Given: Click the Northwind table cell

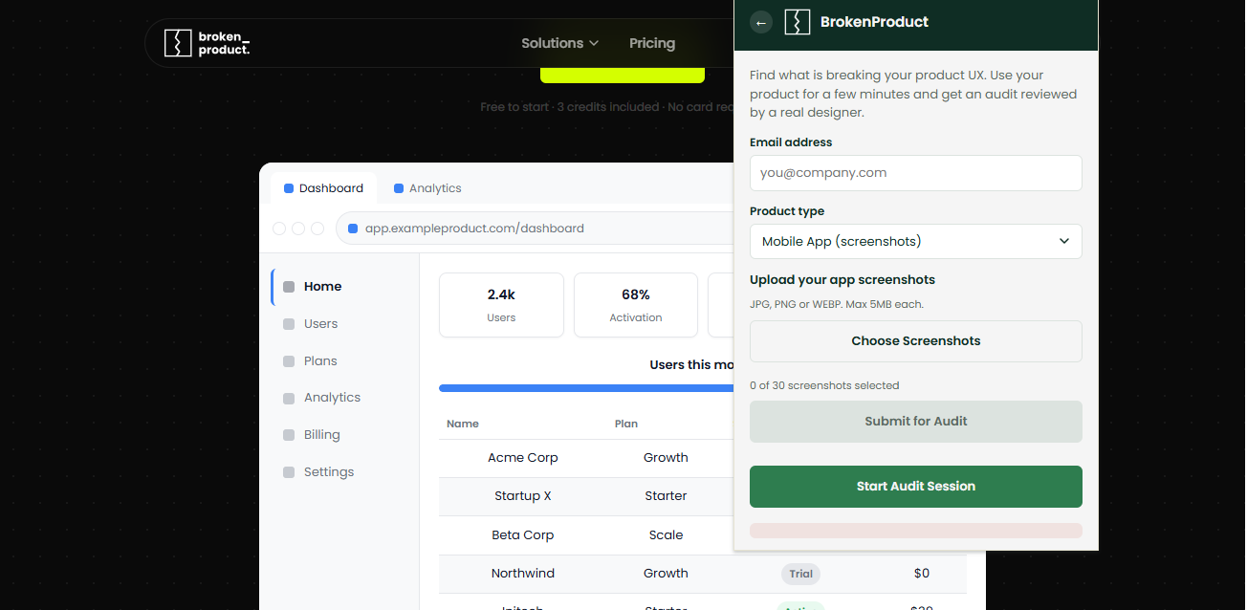Looking at the screenshot, I should pos(523,574).
